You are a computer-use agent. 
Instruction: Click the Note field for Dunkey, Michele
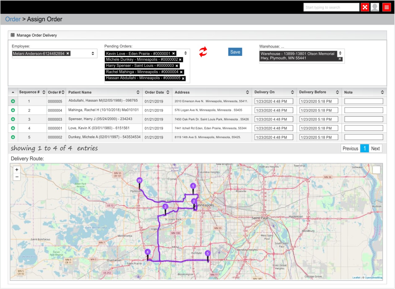pyautogui.click(x=364, y=137)
